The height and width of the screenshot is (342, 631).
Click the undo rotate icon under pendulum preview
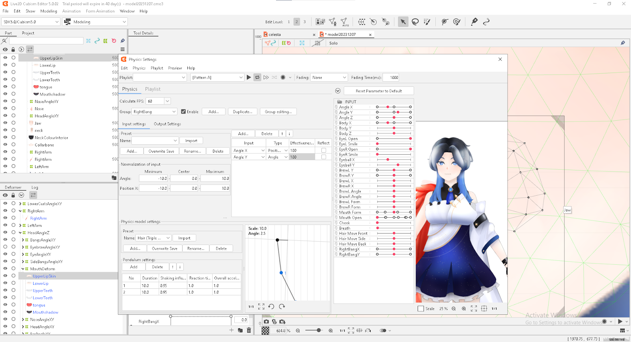271,306
